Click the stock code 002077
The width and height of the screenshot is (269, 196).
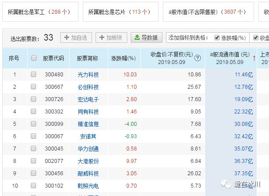(54, 161)
